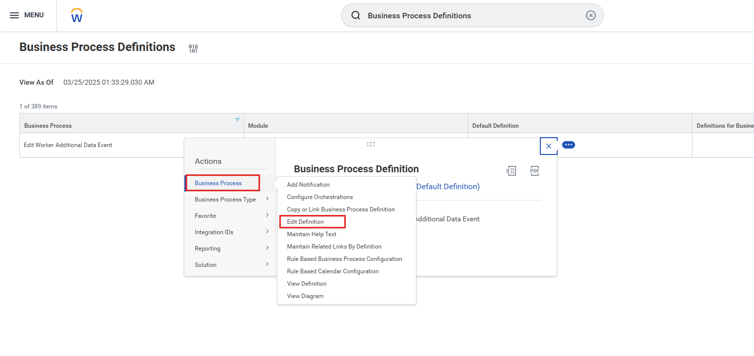The height and width of the screenshot is (356, 754).
Task: Open the (Default Definition) link
Action: (x=448, y=187)
